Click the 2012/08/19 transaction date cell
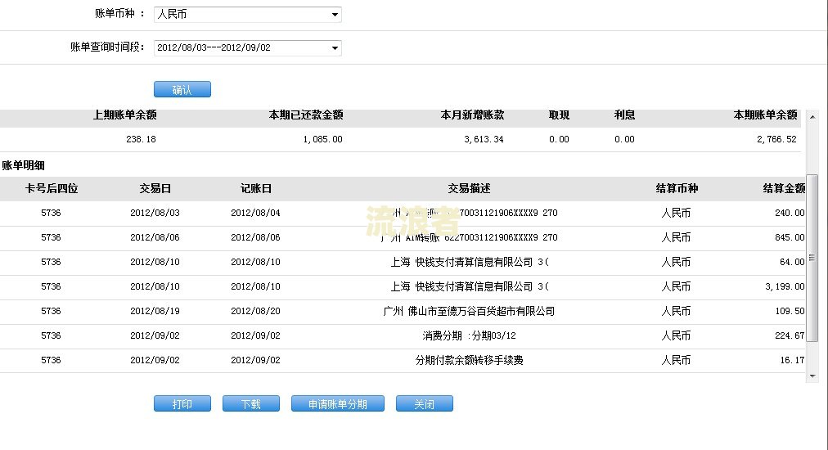The image size is (828, 450). pyautogui.click(x=155, y=311)
